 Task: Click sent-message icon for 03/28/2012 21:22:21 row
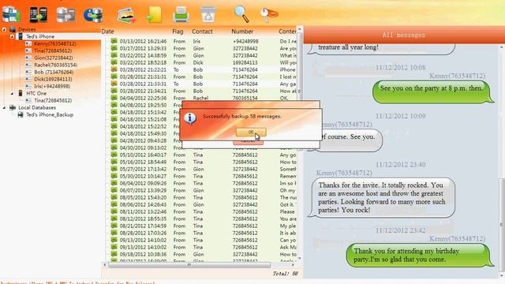114,69
